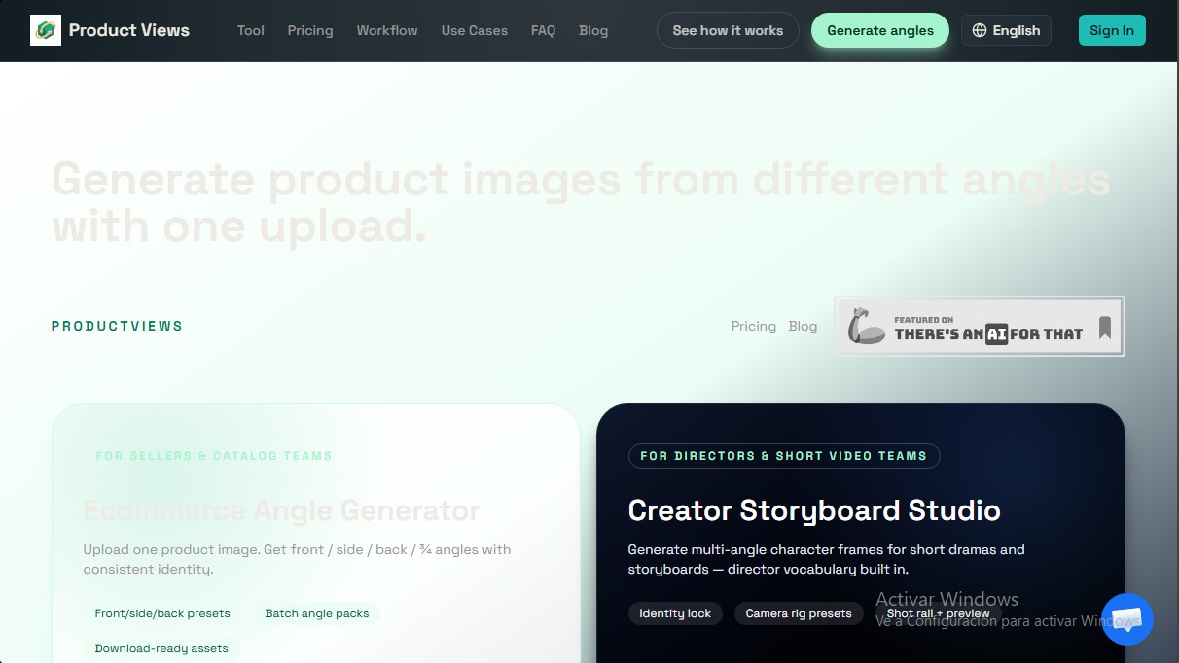Click the Product Views logo icon

pyautogui.click(x=46, y=30)
